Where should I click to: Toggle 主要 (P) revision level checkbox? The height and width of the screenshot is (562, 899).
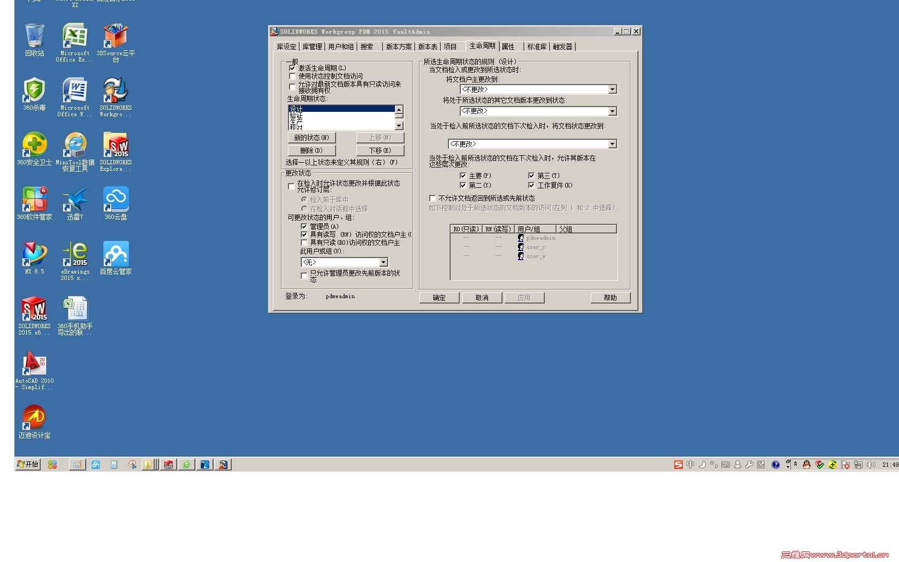coord(463,176)
